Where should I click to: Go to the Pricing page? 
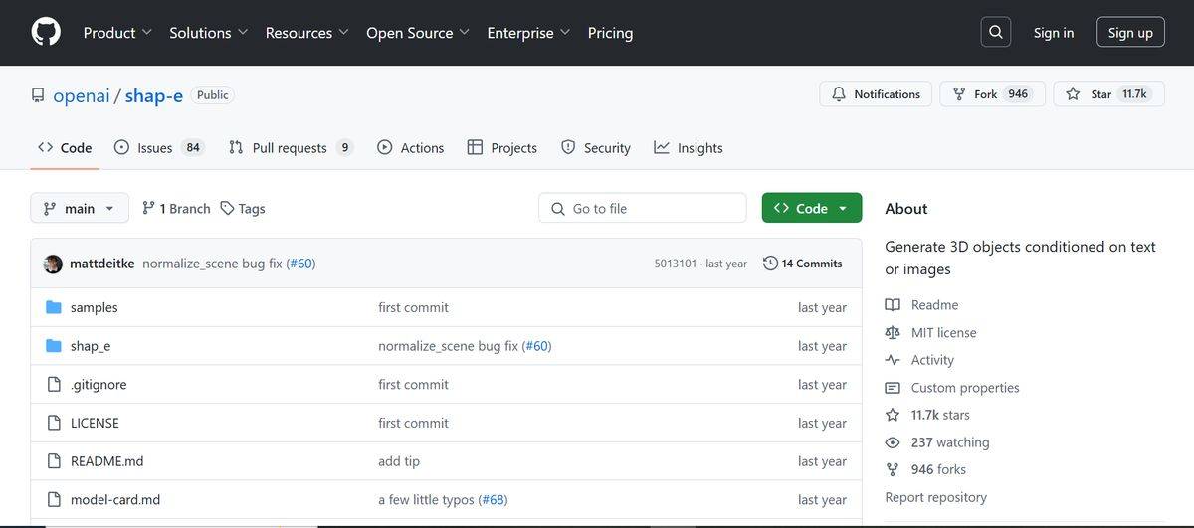click(x=610, y=33)
